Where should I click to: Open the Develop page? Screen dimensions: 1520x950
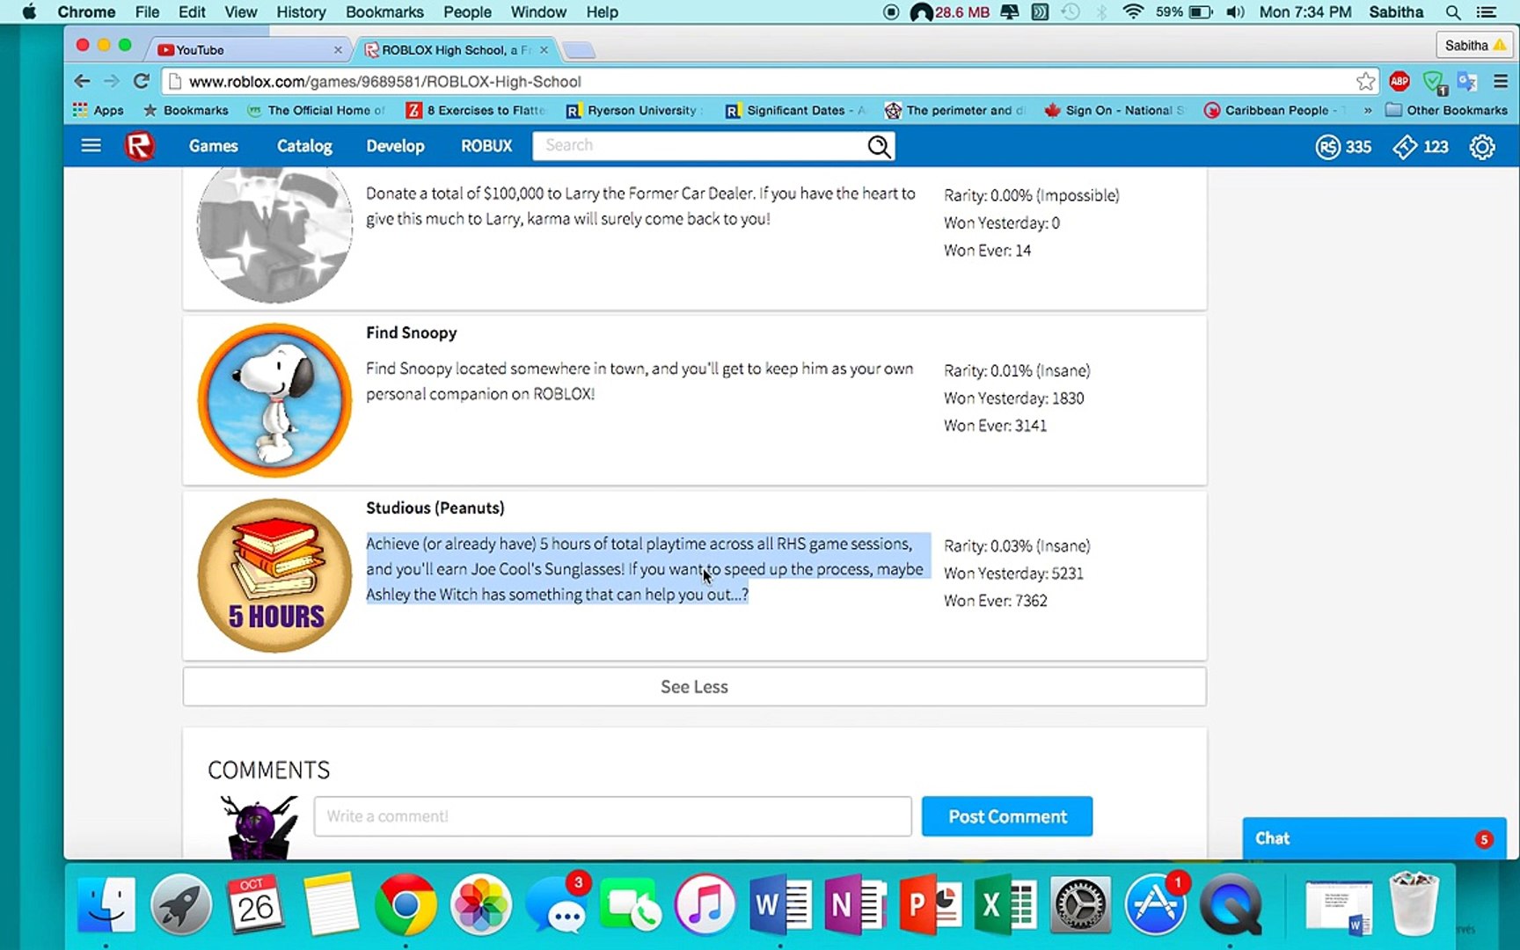(395, 146)
